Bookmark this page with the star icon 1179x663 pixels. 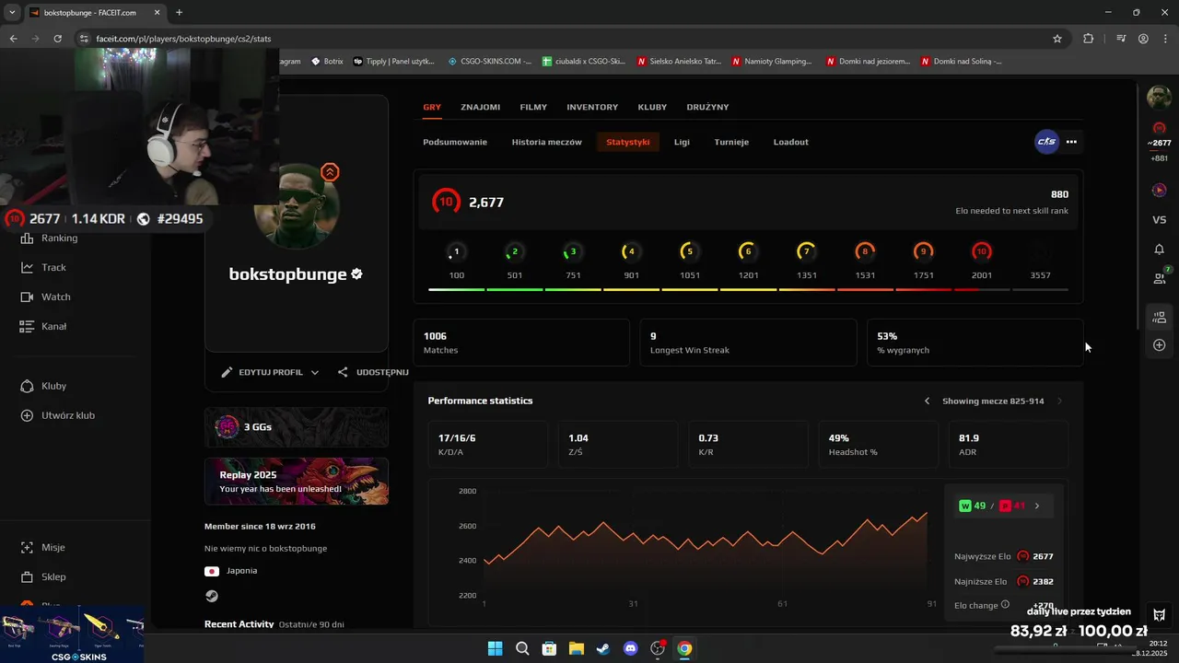[1057, 39]
